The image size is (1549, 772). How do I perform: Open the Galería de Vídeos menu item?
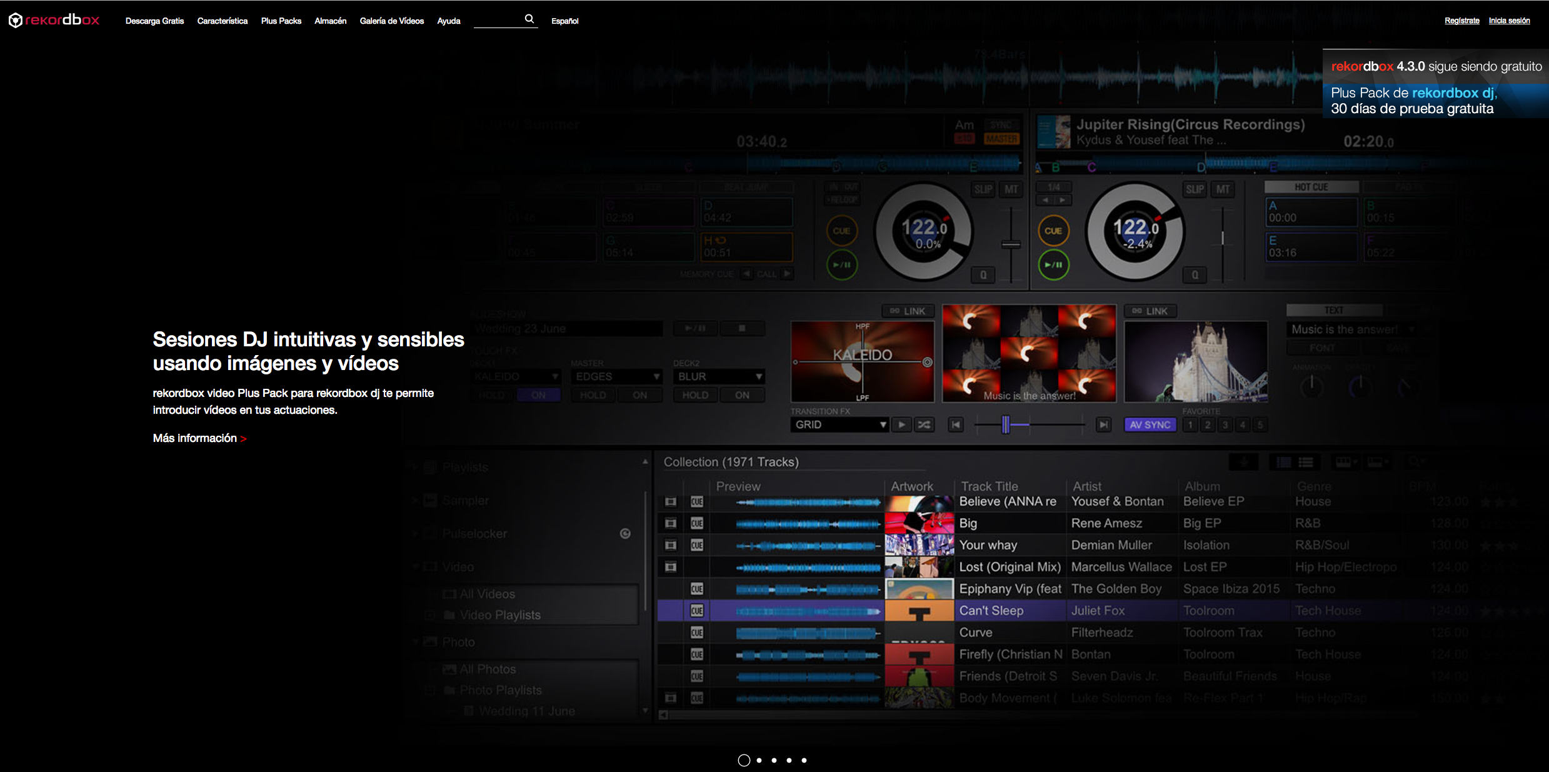(x=392, y=21)
